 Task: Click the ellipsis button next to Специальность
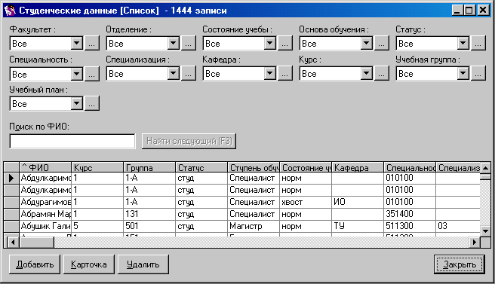pyautogui.click(x=91, y=74)
